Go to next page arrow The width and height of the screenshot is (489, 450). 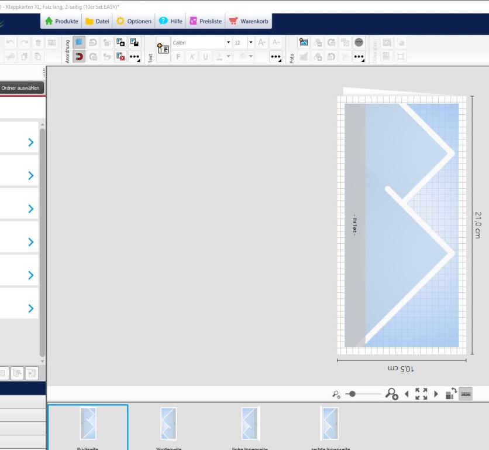point(436,394)
